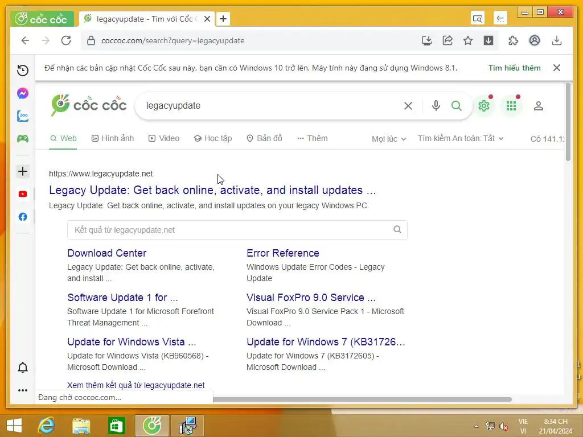Image resolution: width=583 pixels, height=437 pixels.
Task: Switch to Bản đồ results tab
Action: point(264,138)
